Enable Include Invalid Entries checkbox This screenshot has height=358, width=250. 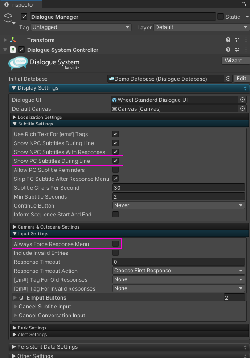(115, 253)
